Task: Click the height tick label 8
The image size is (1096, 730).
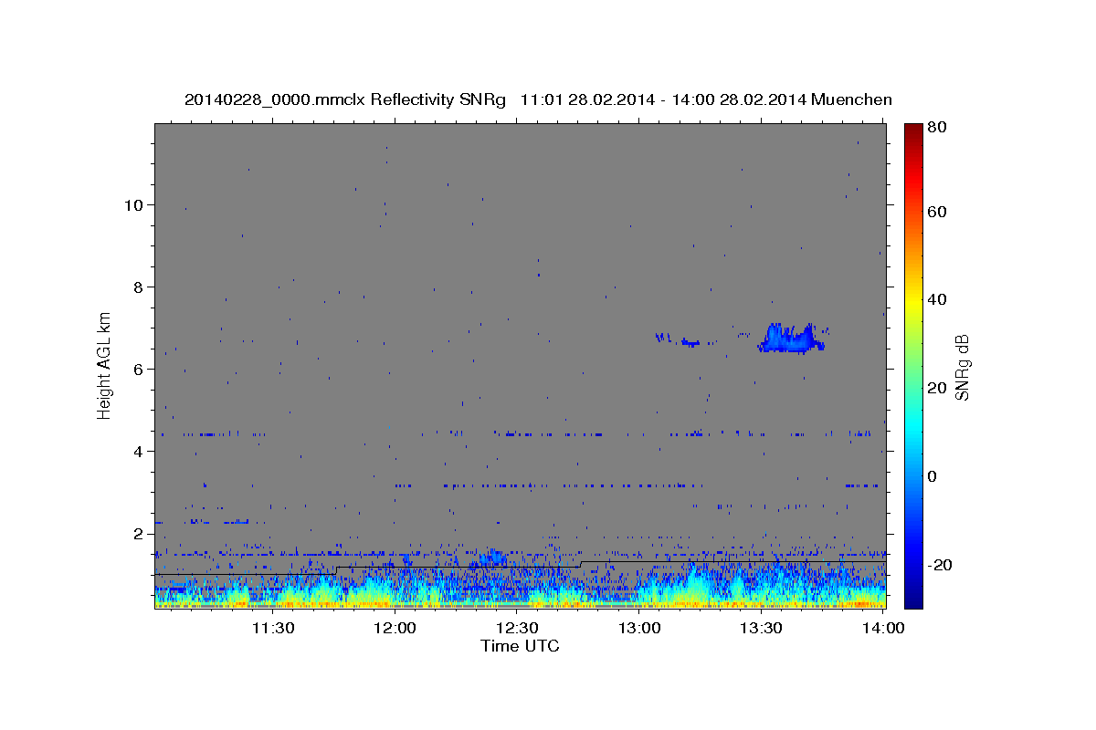Action: pyautogui.click(x=136, y=287)
